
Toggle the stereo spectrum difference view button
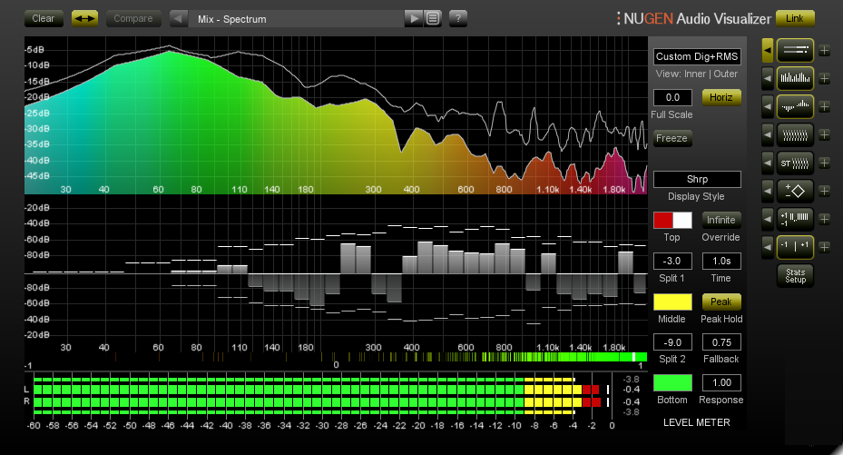[x=795, y=106]
